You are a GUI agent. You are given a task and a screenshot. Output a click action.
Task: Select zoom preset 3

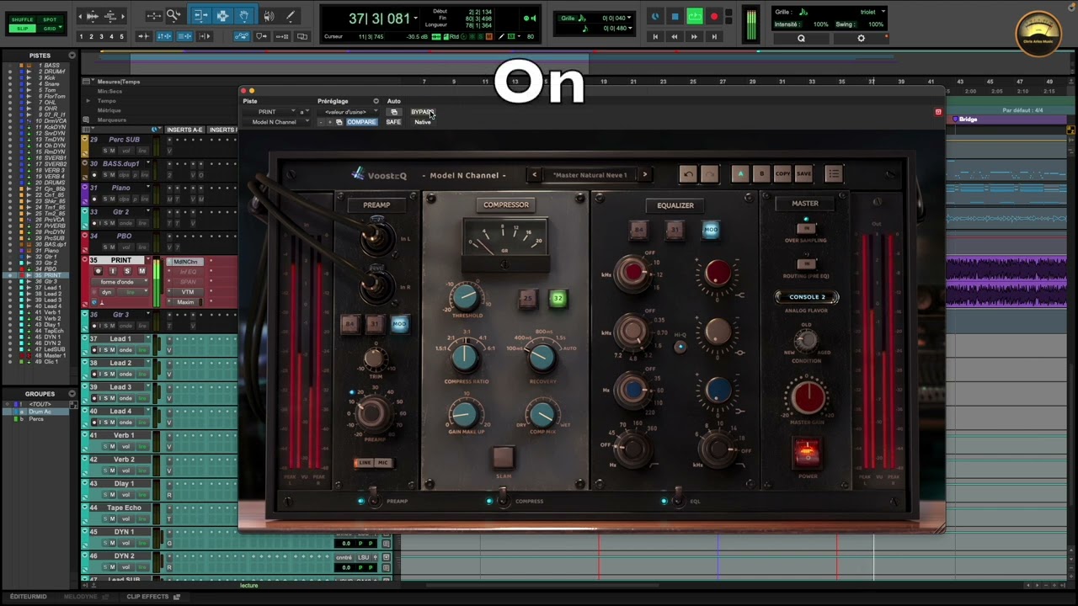(x=101, y=37)
